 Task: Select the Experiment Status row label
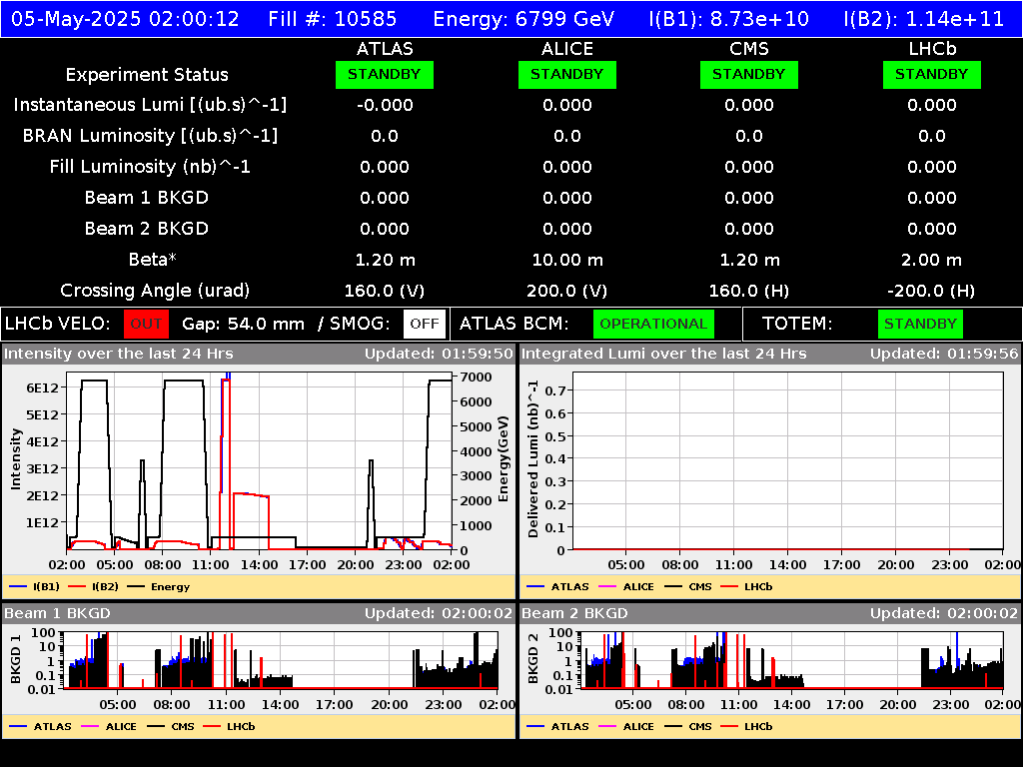[x=147, y=75]
